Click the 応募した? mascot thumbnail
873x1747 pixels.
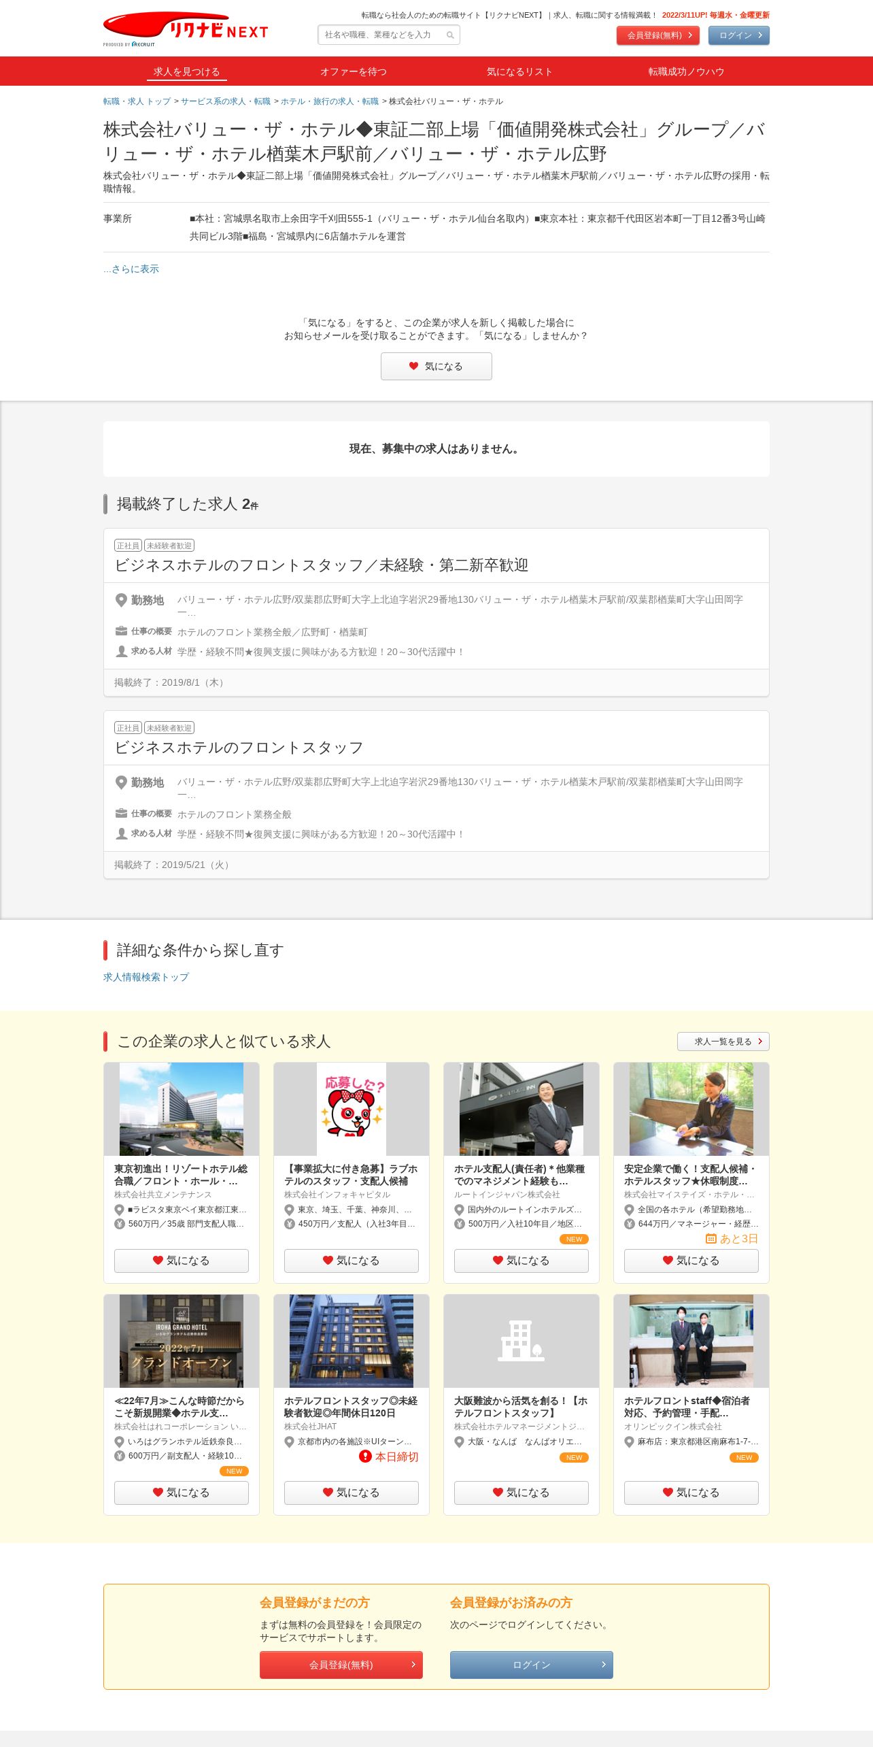pos(352,1109)
